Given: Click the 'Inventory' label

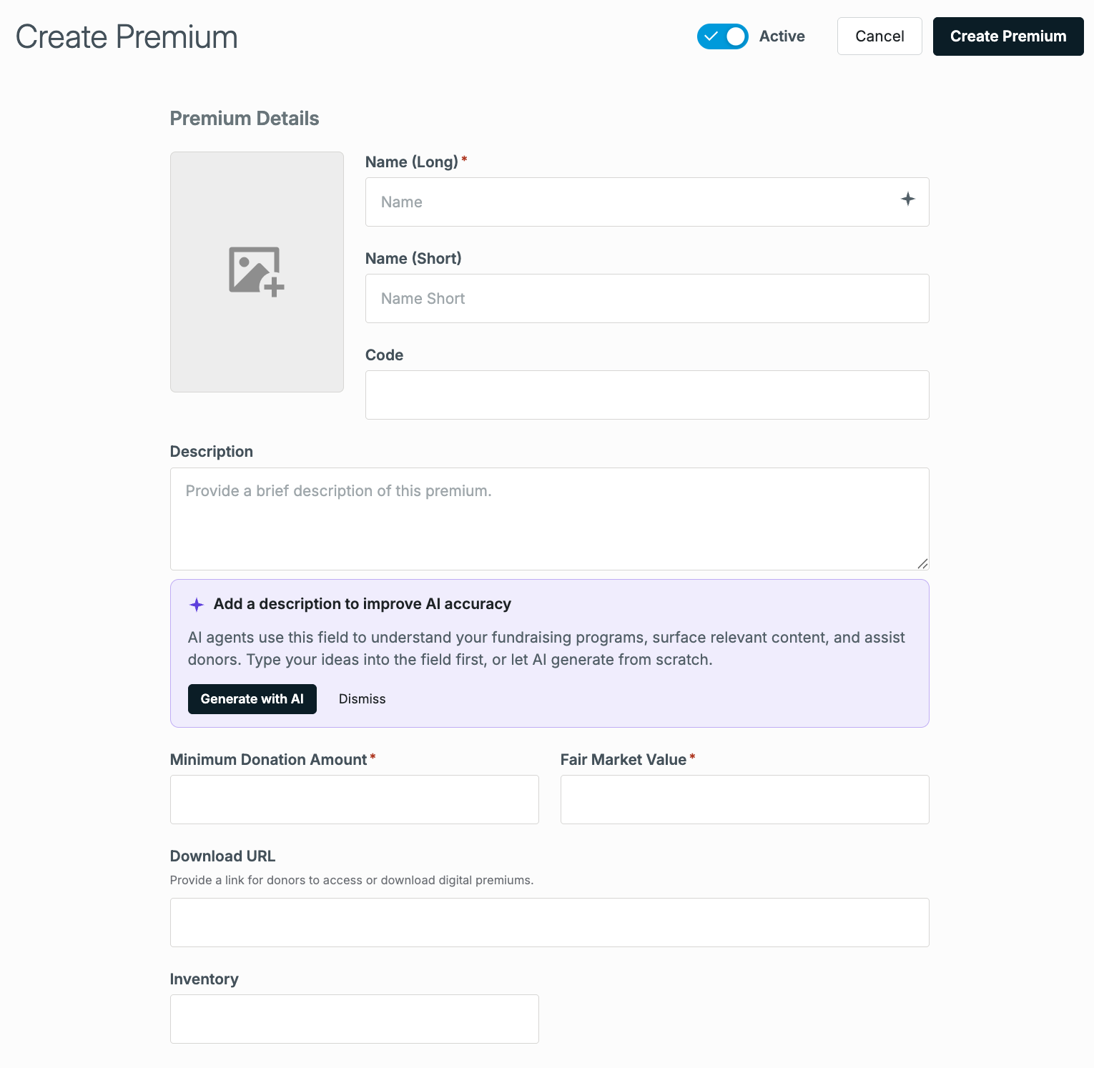Looking at the screenshot, I should pos(204,979).
